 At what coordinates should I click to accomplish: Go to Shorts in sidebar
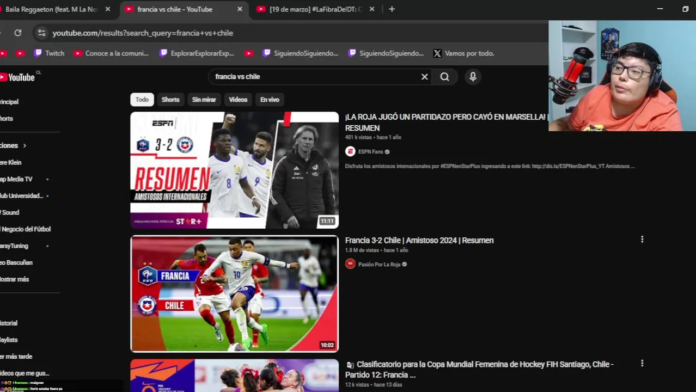click(x=7, y=119)
